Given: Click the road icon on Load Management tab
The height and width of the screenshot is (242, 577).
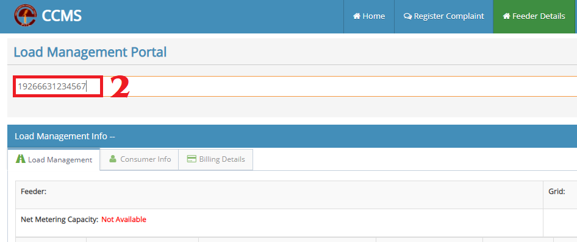Looking at the screenshot, I should (21, 159).
